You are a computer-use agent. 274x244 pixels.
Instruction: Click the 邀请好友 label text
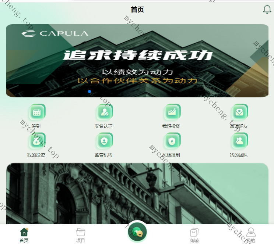(239, 126)
